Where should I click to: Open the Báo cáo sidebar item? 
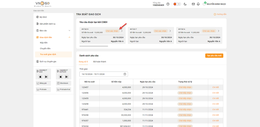[x=43, y=31]
